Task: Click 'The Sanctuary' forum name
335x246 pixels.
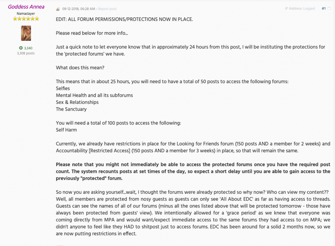Action: pos(71,109)
